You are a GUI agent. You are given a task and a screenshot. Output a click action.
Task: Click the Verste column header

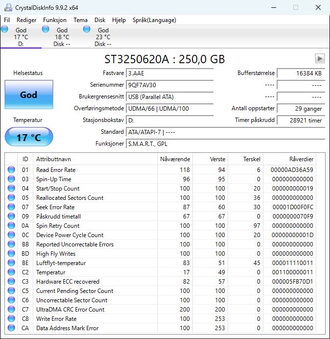click(210, 159)
